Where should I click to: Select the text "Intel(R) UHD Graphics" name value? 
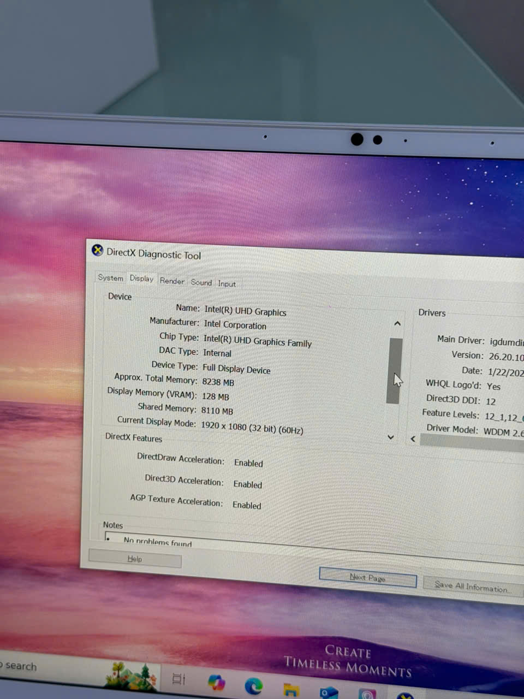tap(245, 311)
